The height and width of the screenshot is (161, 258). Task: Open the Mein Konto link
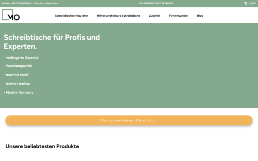pyautogui.click(x=52, y=3)
